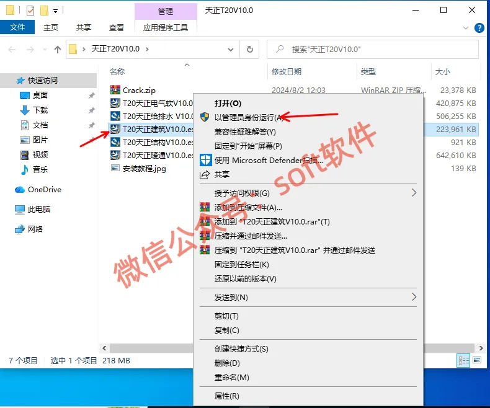Click the search box for 天正T20V10.0

pyautogui.click(x=373, y=50)
